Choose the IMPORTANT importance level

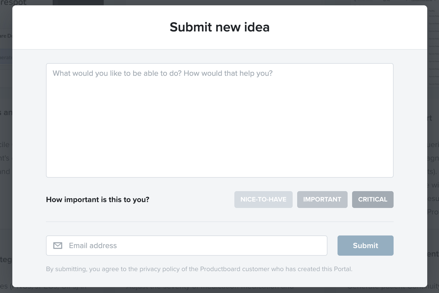tap(322, 200)
